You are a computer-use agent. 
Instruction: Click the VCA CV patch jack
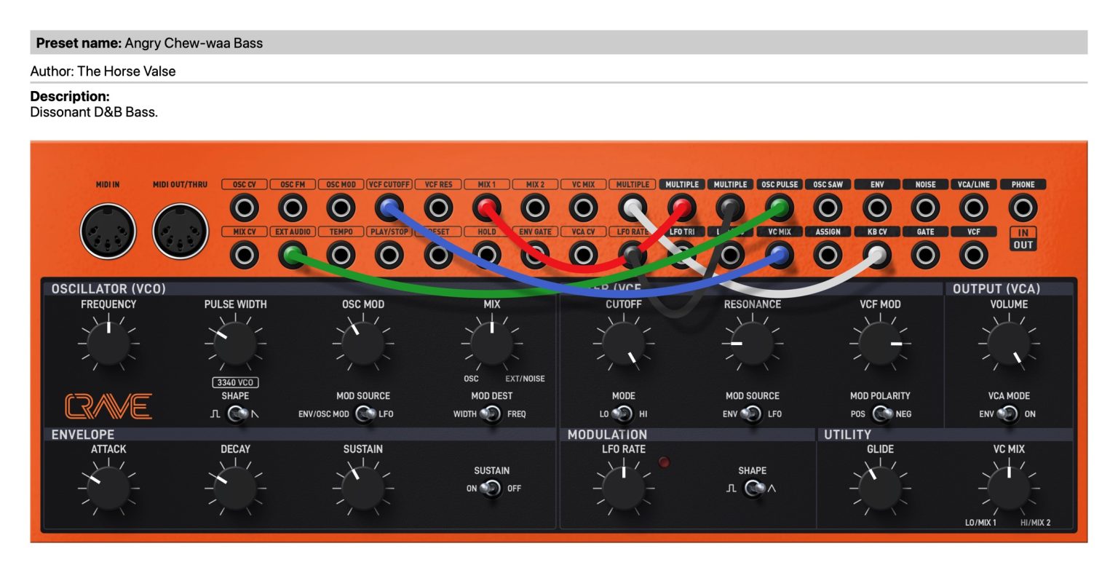pyautogui.click(x=583, y=256)
